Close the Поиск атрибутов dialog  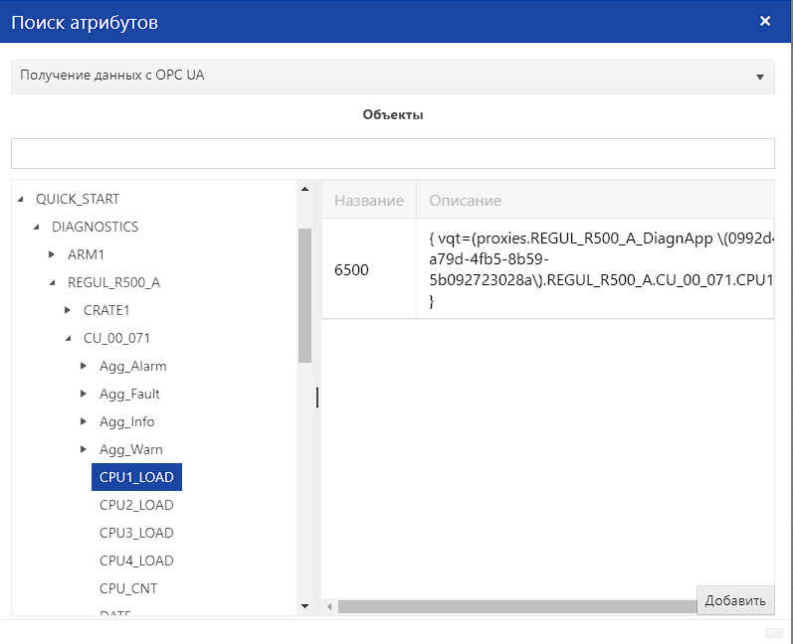764,21
